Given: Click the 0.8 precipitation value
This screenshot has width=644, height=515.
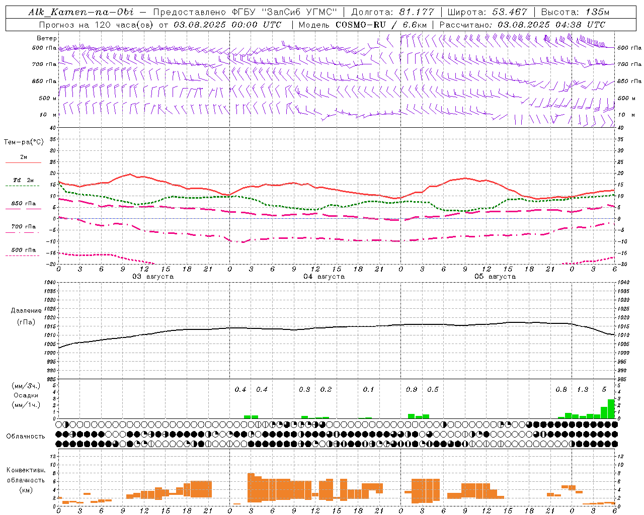Looking at the screenshot, I should [x=561, y=389].
